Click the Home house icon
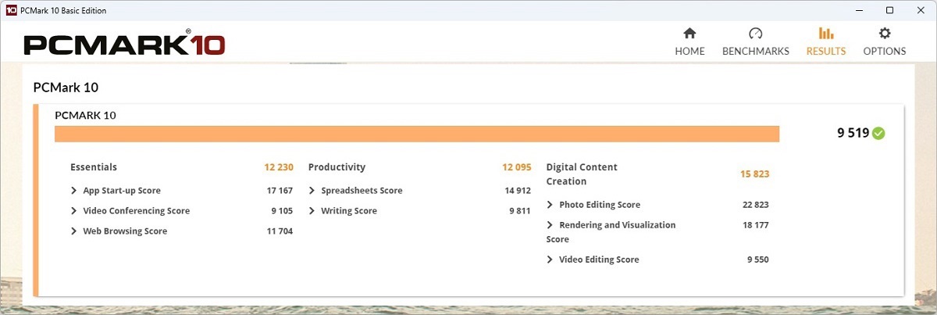 (689, 34)
